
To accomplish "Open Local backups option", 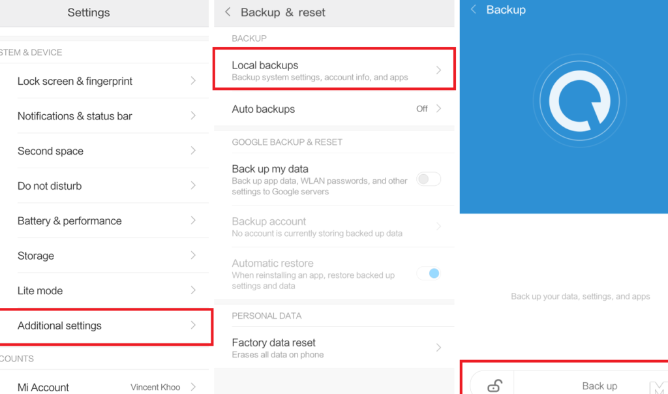I will [334, 69].
